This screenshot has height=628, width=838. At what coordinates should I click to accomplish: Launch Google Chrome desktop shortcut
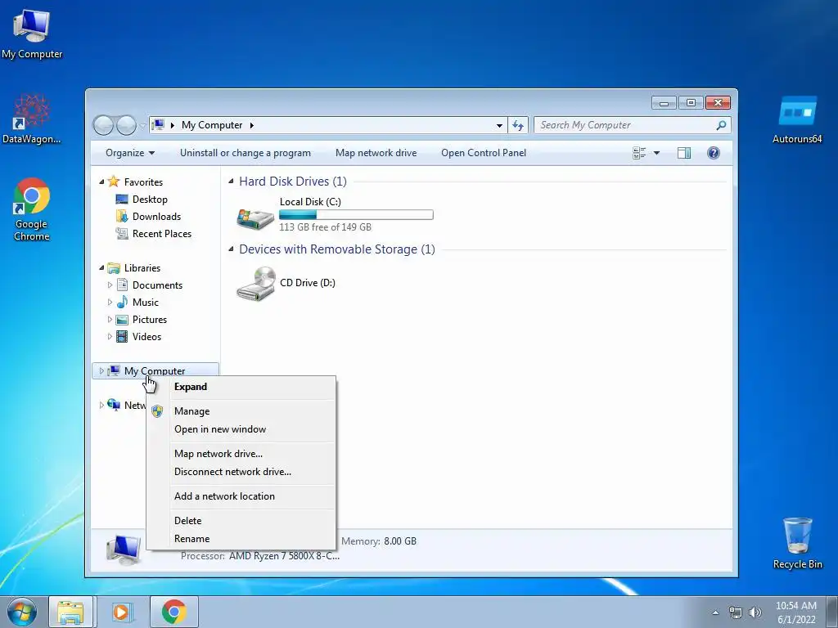(32, 209)
